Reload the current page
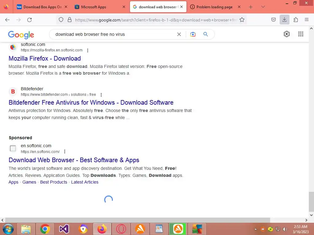The height and width of the screenshot is (235, 314). [29, 20]
